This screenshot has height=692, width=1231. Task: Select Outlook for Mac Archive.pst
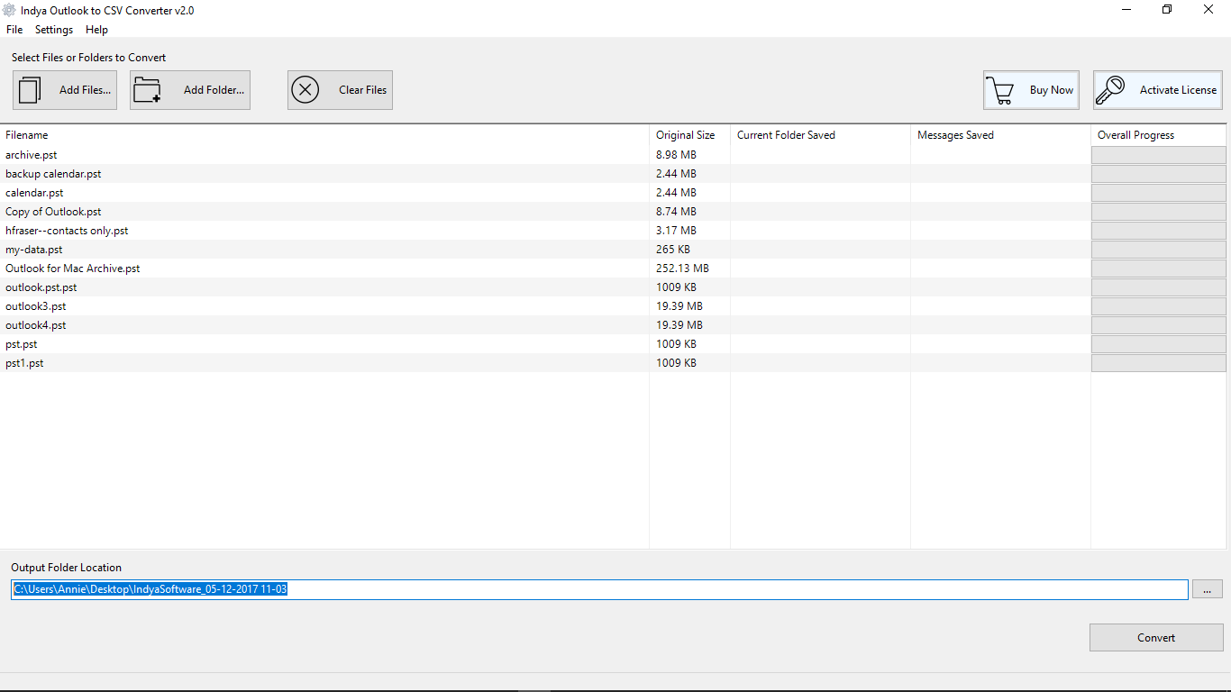[x=73, y=269]
